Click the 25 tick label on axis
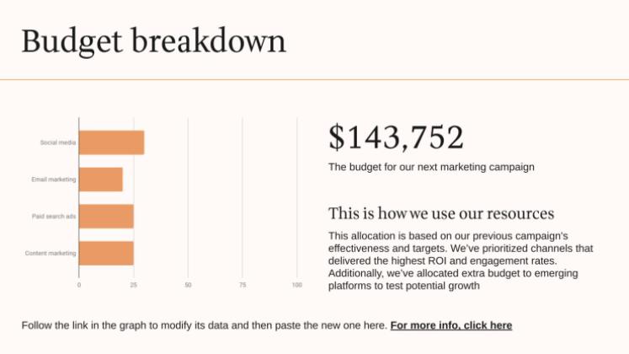Image resolution: width=629 pixels, height=354 pixels. click(x=134, y=285)
